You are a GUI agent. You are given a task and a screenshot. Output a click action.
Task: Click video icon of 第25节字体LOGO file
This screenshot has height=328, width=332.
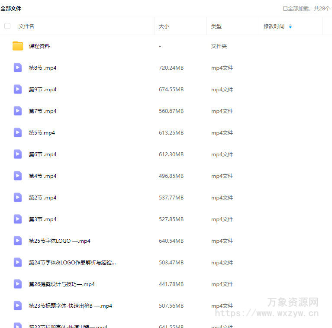pyautogui.click(x=18, y=241)
